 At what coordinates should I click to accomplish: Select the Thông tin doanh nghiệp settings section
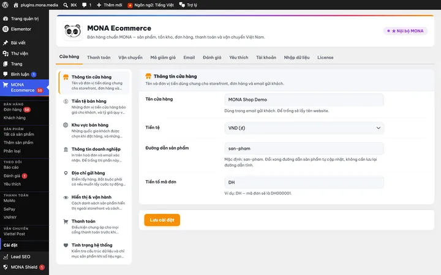point(94,155)
